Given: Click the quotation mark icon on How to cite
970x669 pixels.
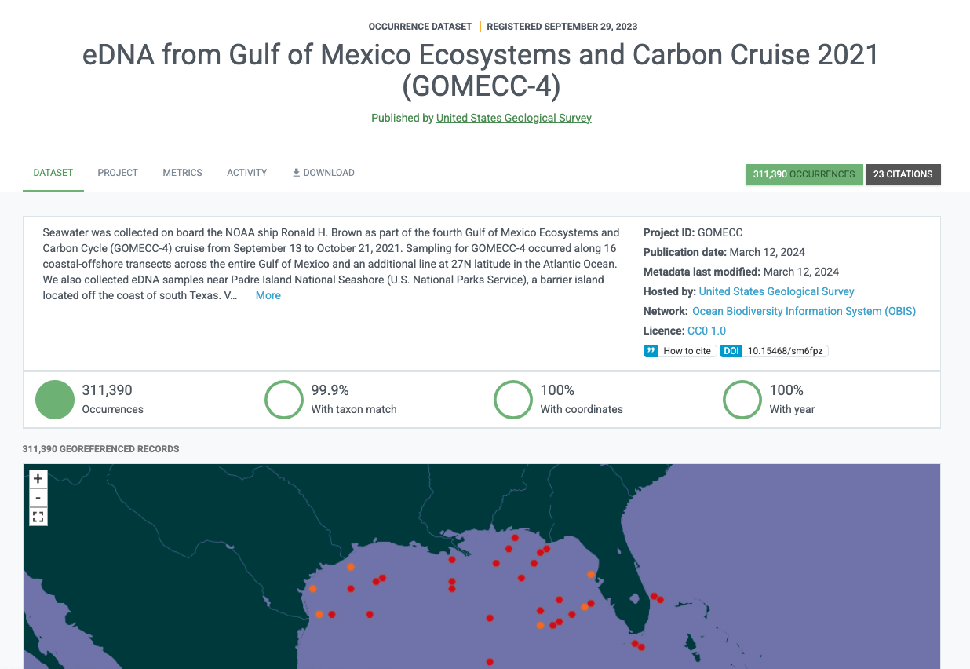Looking at the screenshot, I should pos(649,351).
